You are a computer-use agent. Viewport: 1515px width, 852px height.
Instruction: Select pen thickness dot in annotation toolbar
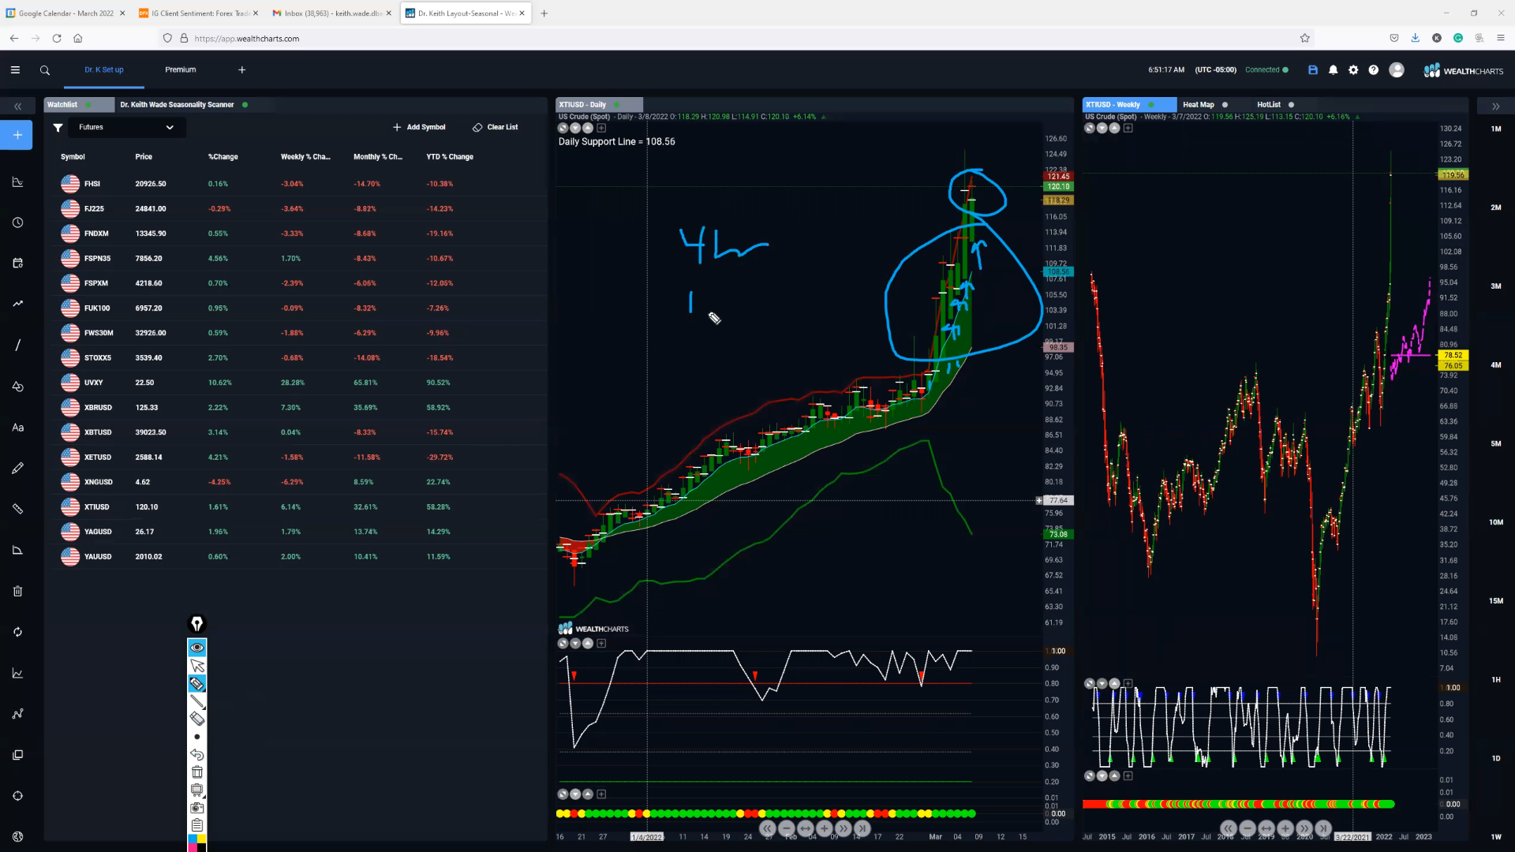pyautogui.click(x=197, y=737)
